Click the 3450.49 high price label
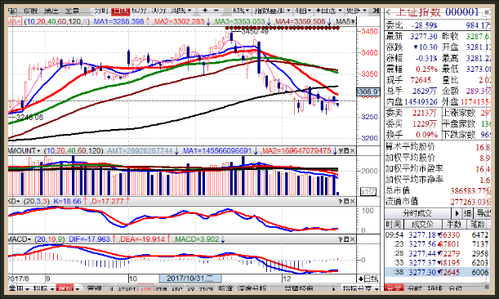 (x=255, y=32)
